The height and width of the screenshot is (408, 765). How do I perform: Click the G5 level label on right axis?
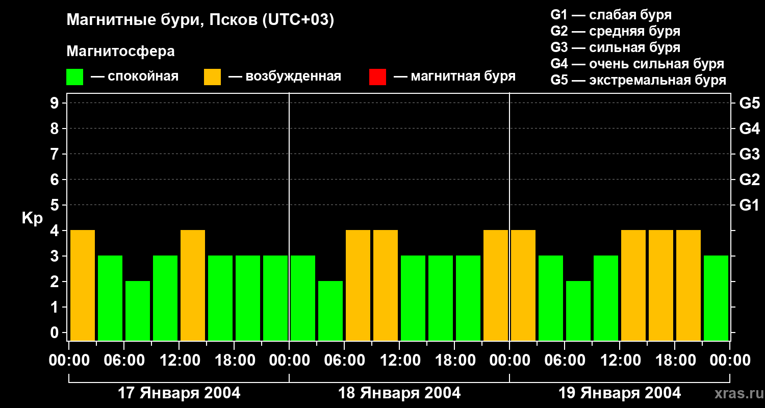pyautogui.click(x=749, y=103)
